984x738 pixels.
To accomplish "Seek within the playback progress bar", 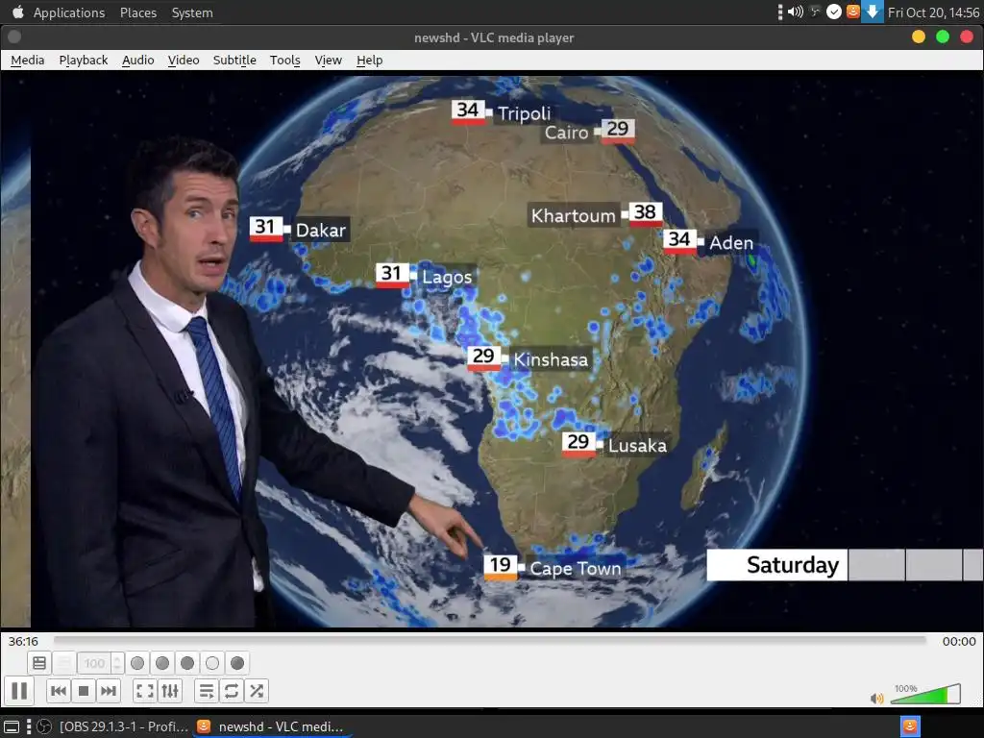I will (489, 640).
